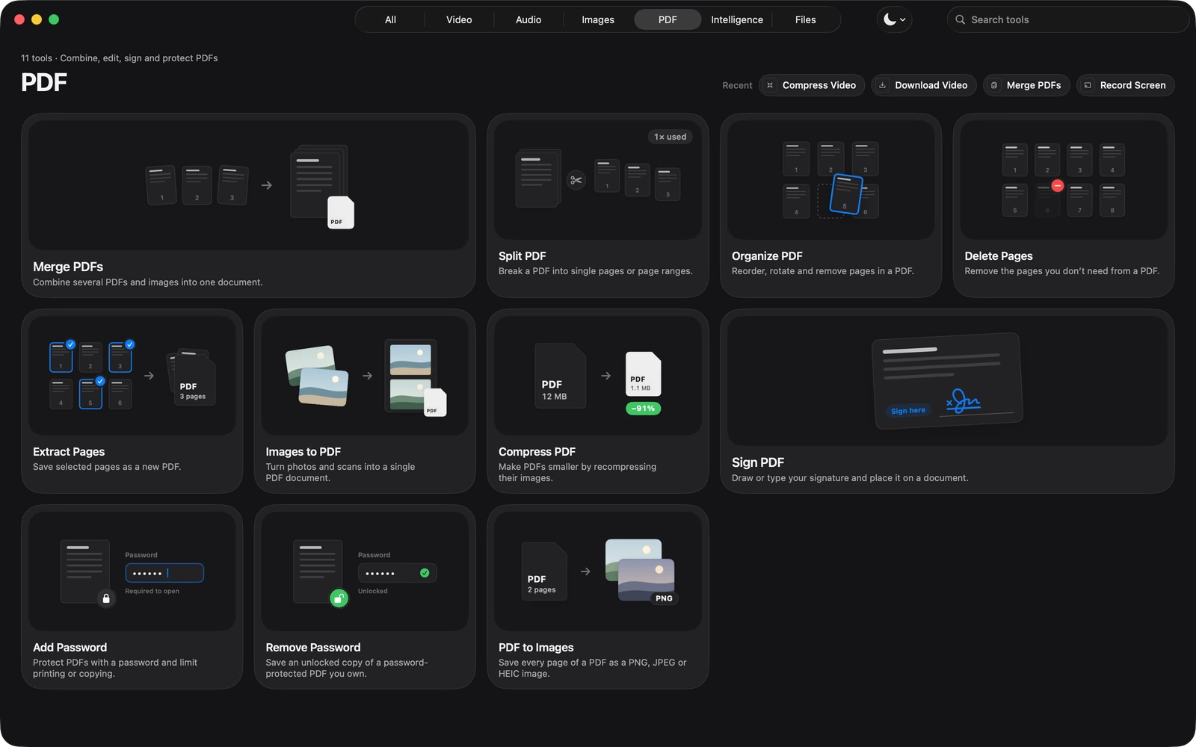Click the Record Screen recent icon

[x=1088, y=85]
